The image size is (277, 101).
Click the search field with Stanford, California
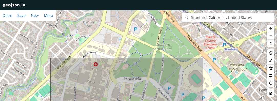228,17
